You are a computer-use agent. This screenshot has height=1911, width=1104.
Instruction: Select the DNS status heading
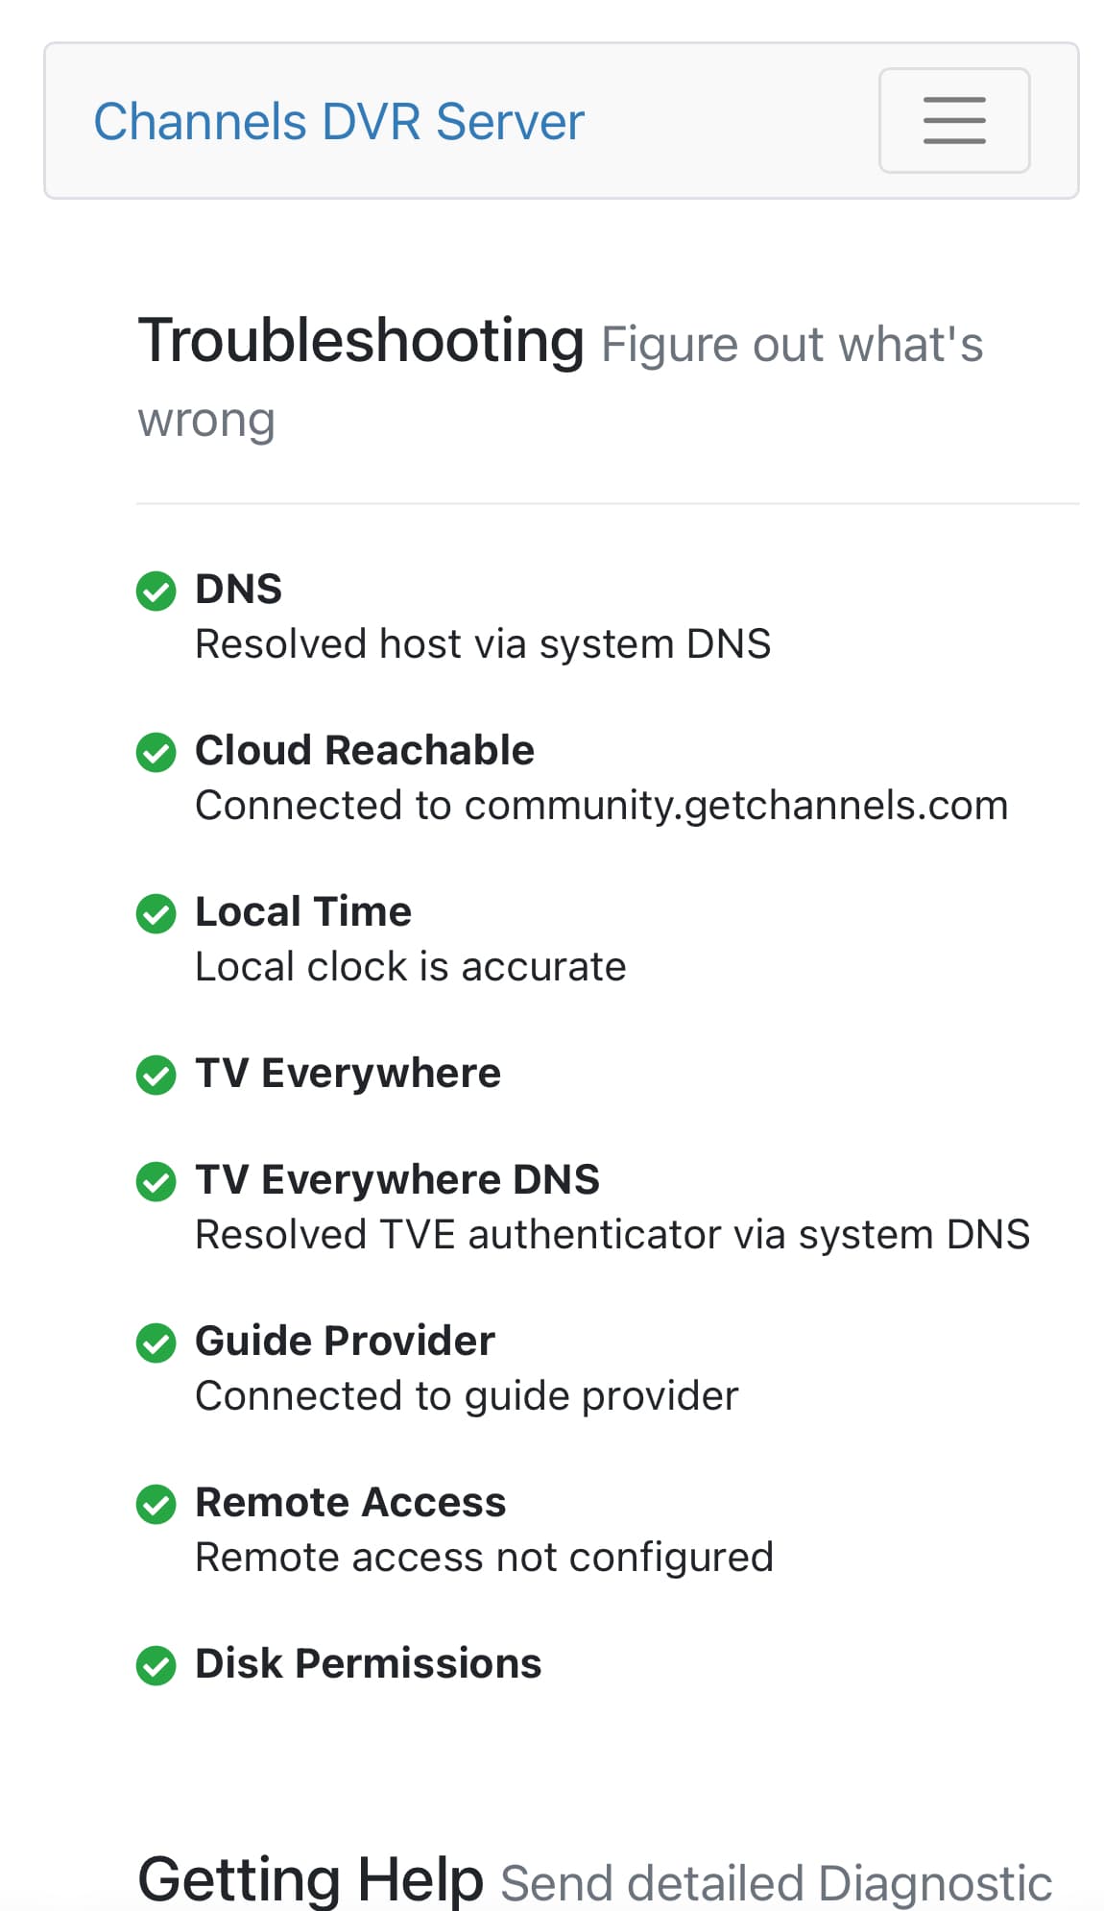[238, 589]
